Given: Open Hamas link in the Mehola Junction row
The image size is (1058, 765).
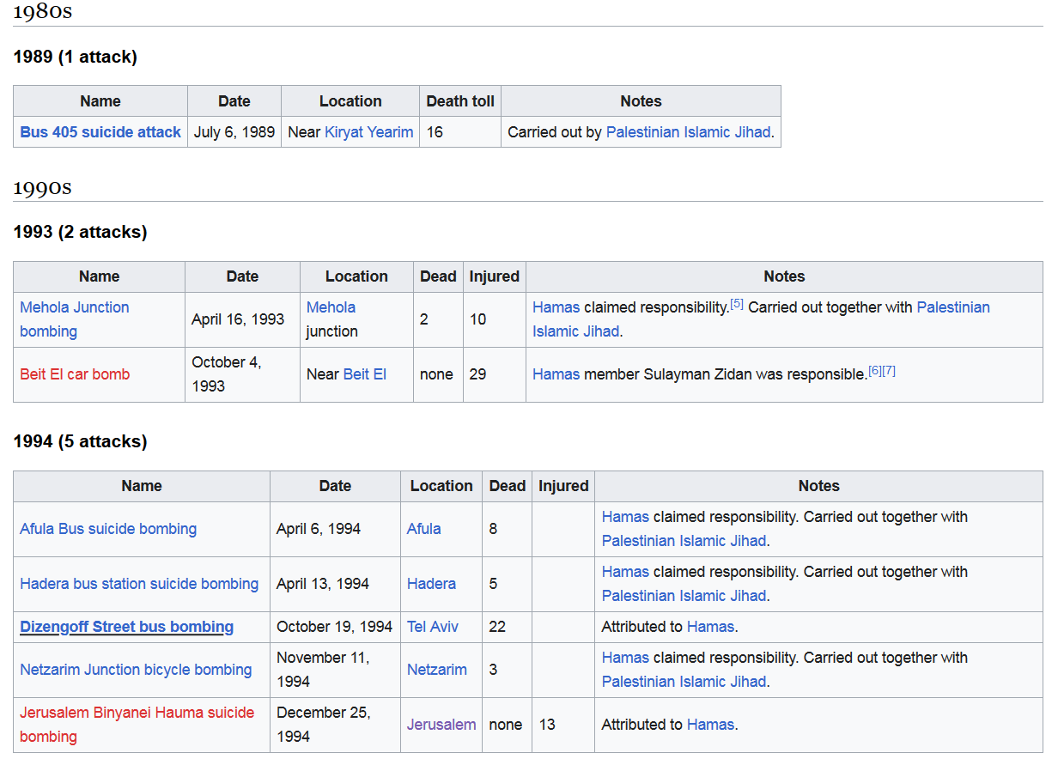Looking at the screenshot, I should coord(556,307).
